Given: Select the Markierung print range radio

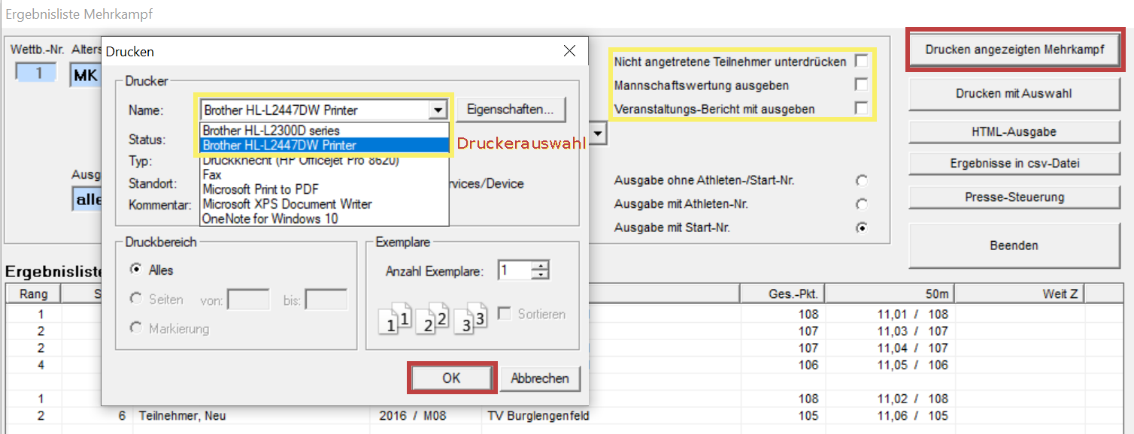Looking at the screenshot, I should (x=136, y=328).
